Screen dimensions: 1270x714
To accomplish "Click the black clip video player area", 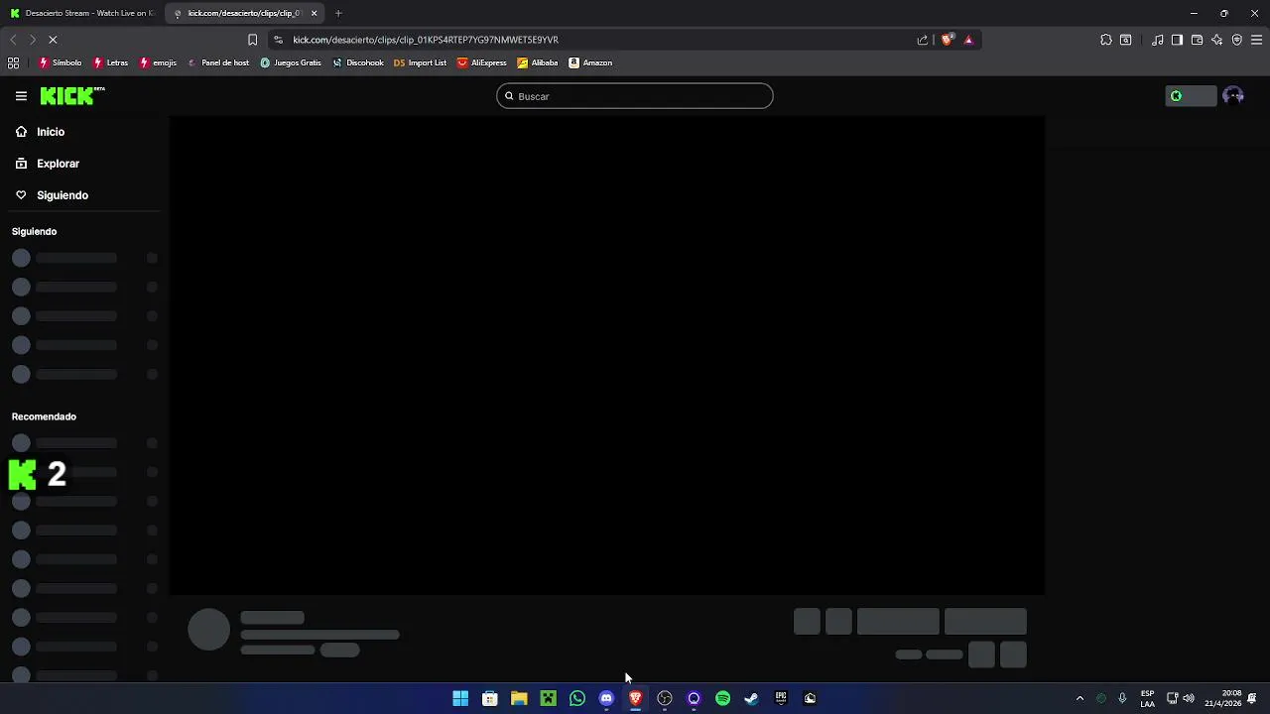I will coord(607,355).
